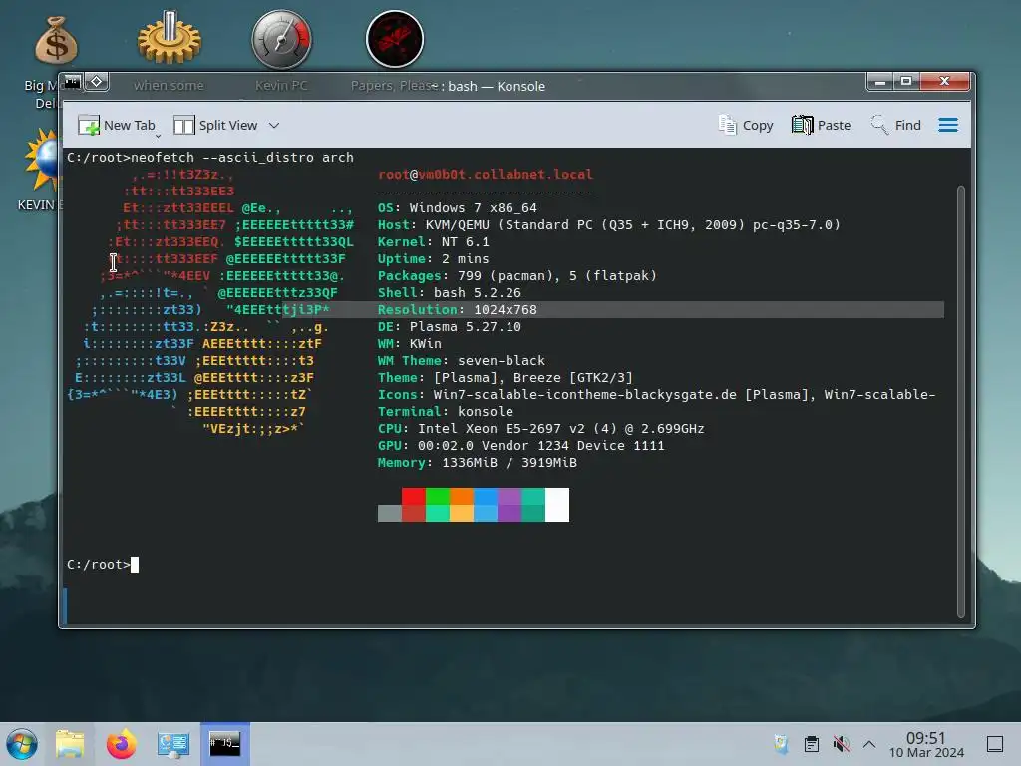Paste clipboard into terminal

point(822,125)
